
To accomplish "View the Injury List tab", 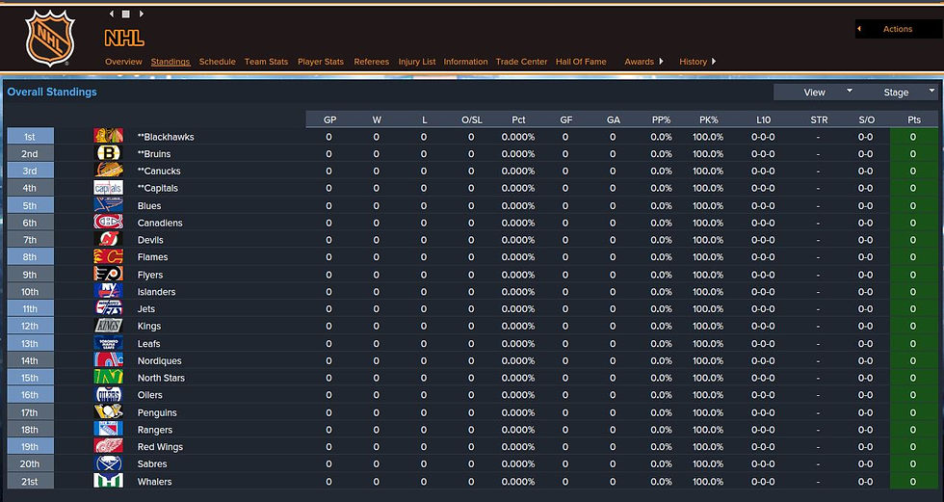I will [416, 62].
